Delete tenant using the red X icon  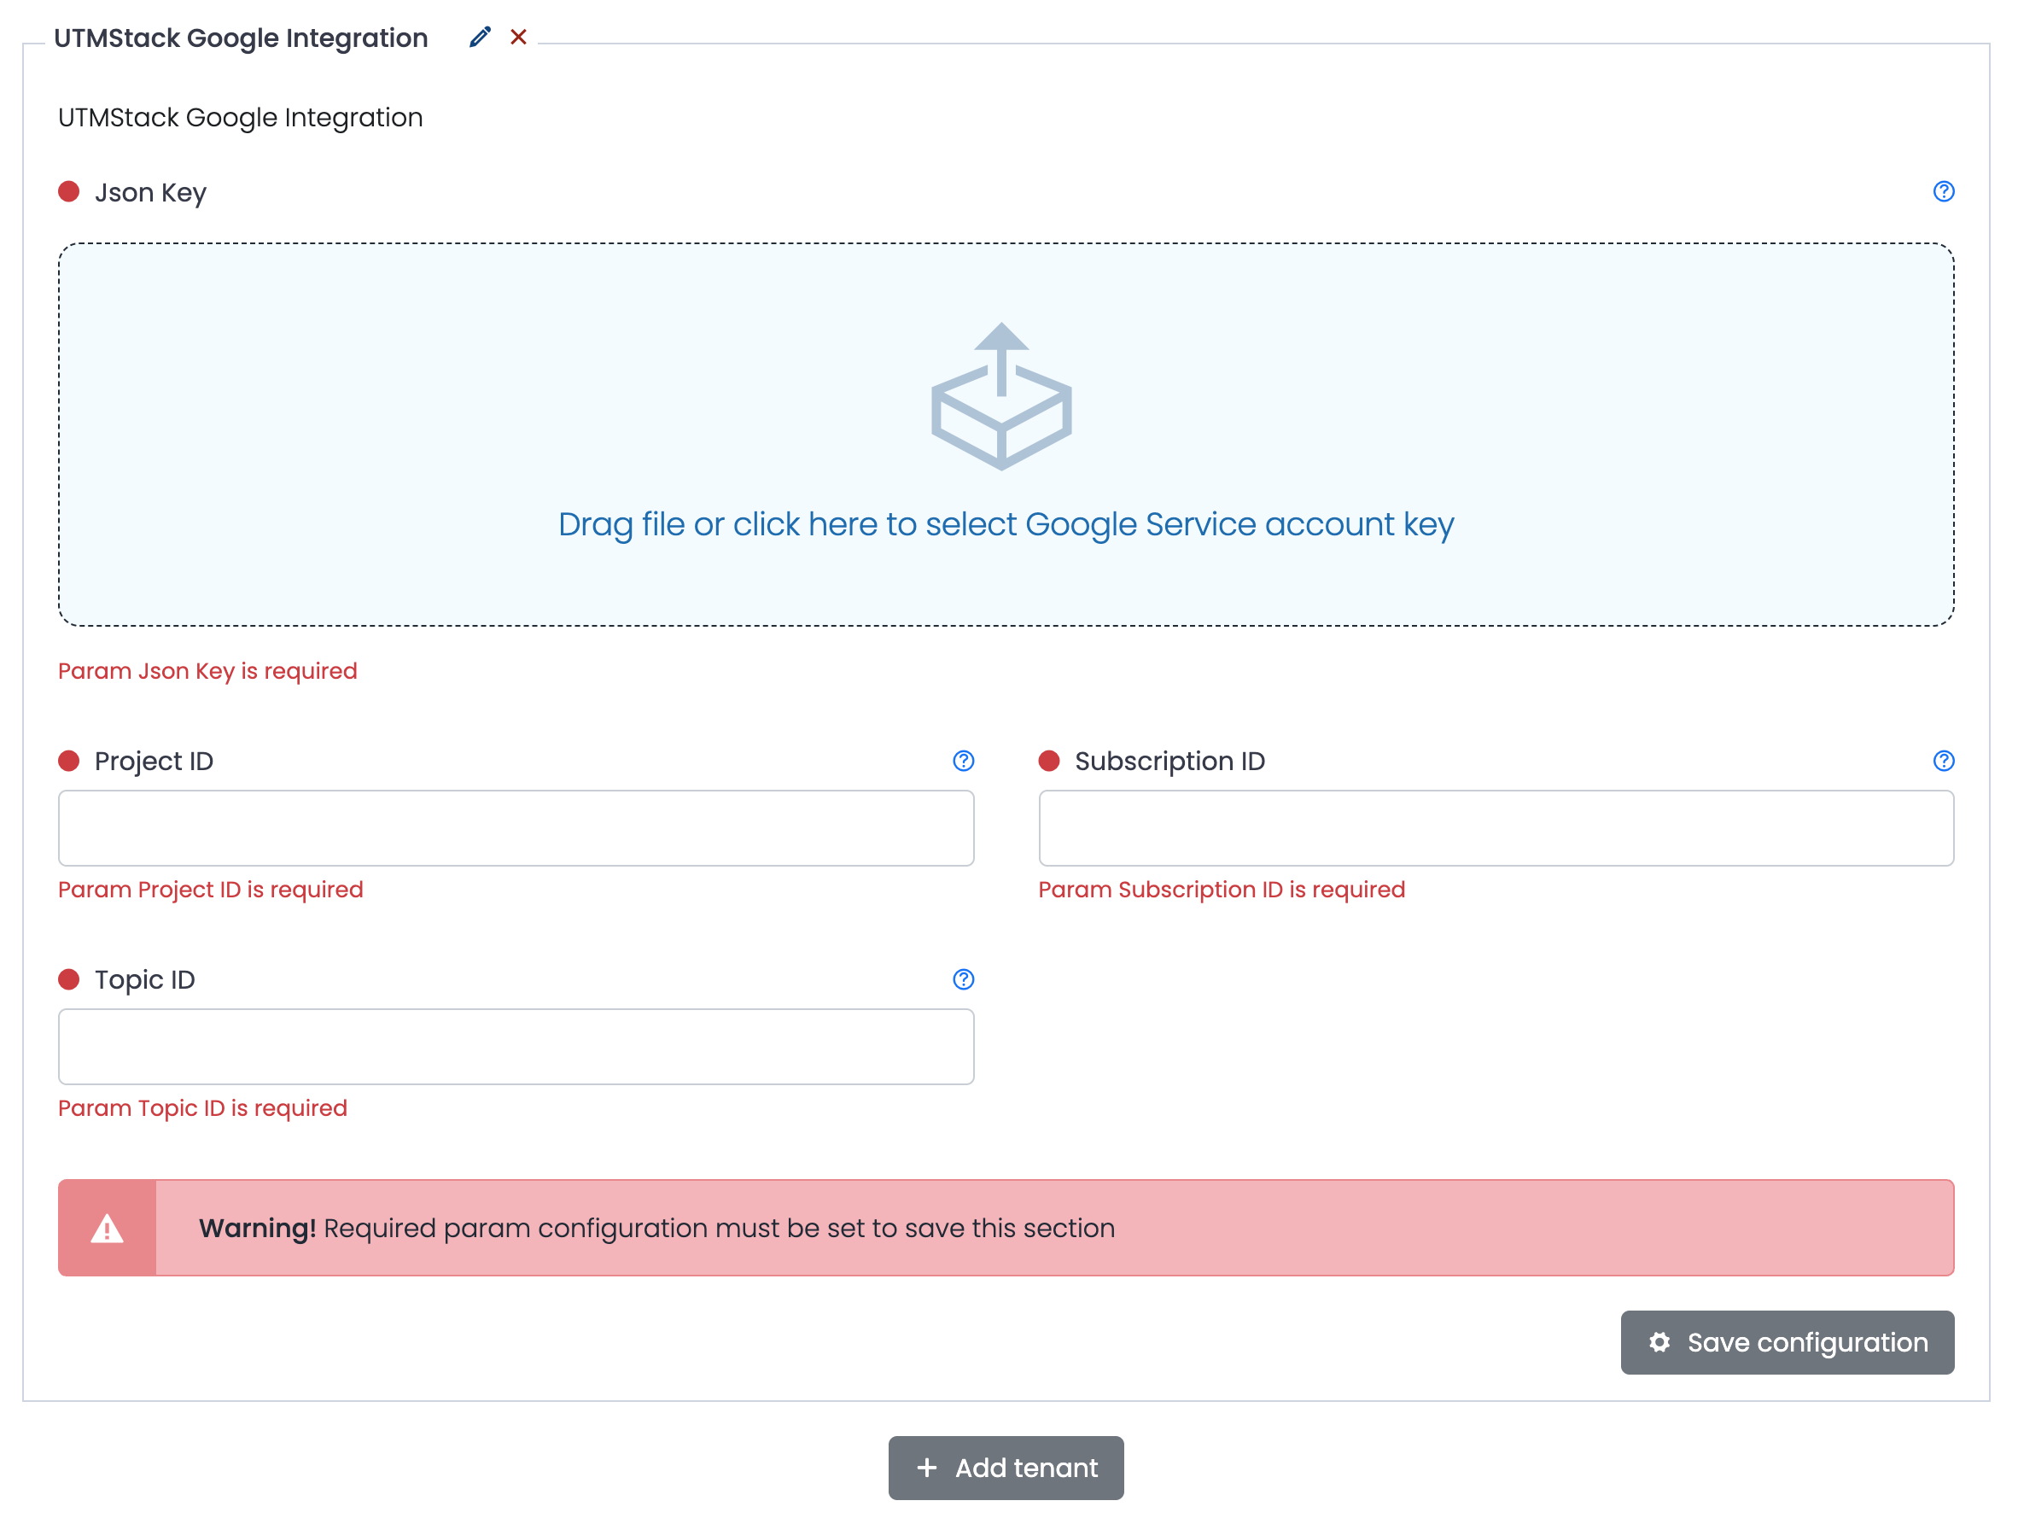[x=518, y=38]
